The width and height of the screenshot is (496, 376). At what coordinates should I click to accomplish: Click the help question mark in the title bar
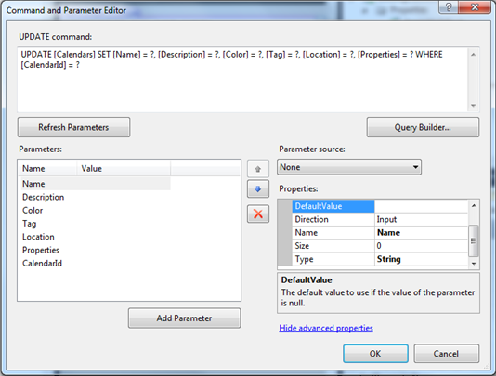[x=449, y=6]
